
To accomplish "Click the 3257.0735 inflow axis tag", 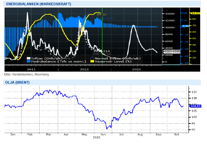I will 172,51.
